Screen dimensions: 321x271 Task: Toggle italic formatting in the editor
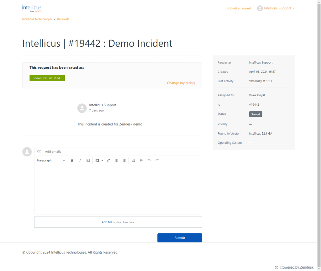80,160
